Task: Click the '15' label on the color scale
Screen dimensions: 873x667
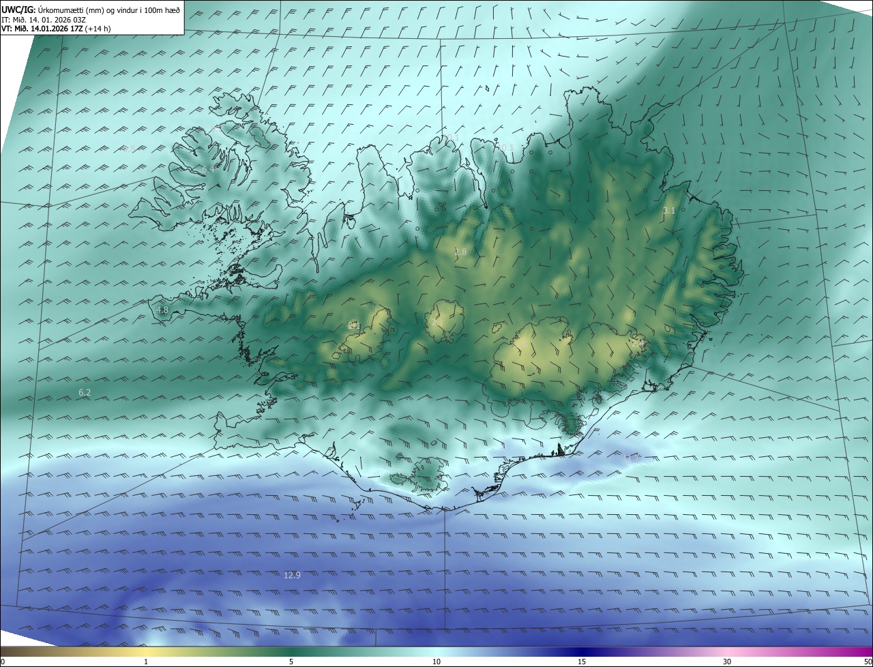Action: (582, 662)
